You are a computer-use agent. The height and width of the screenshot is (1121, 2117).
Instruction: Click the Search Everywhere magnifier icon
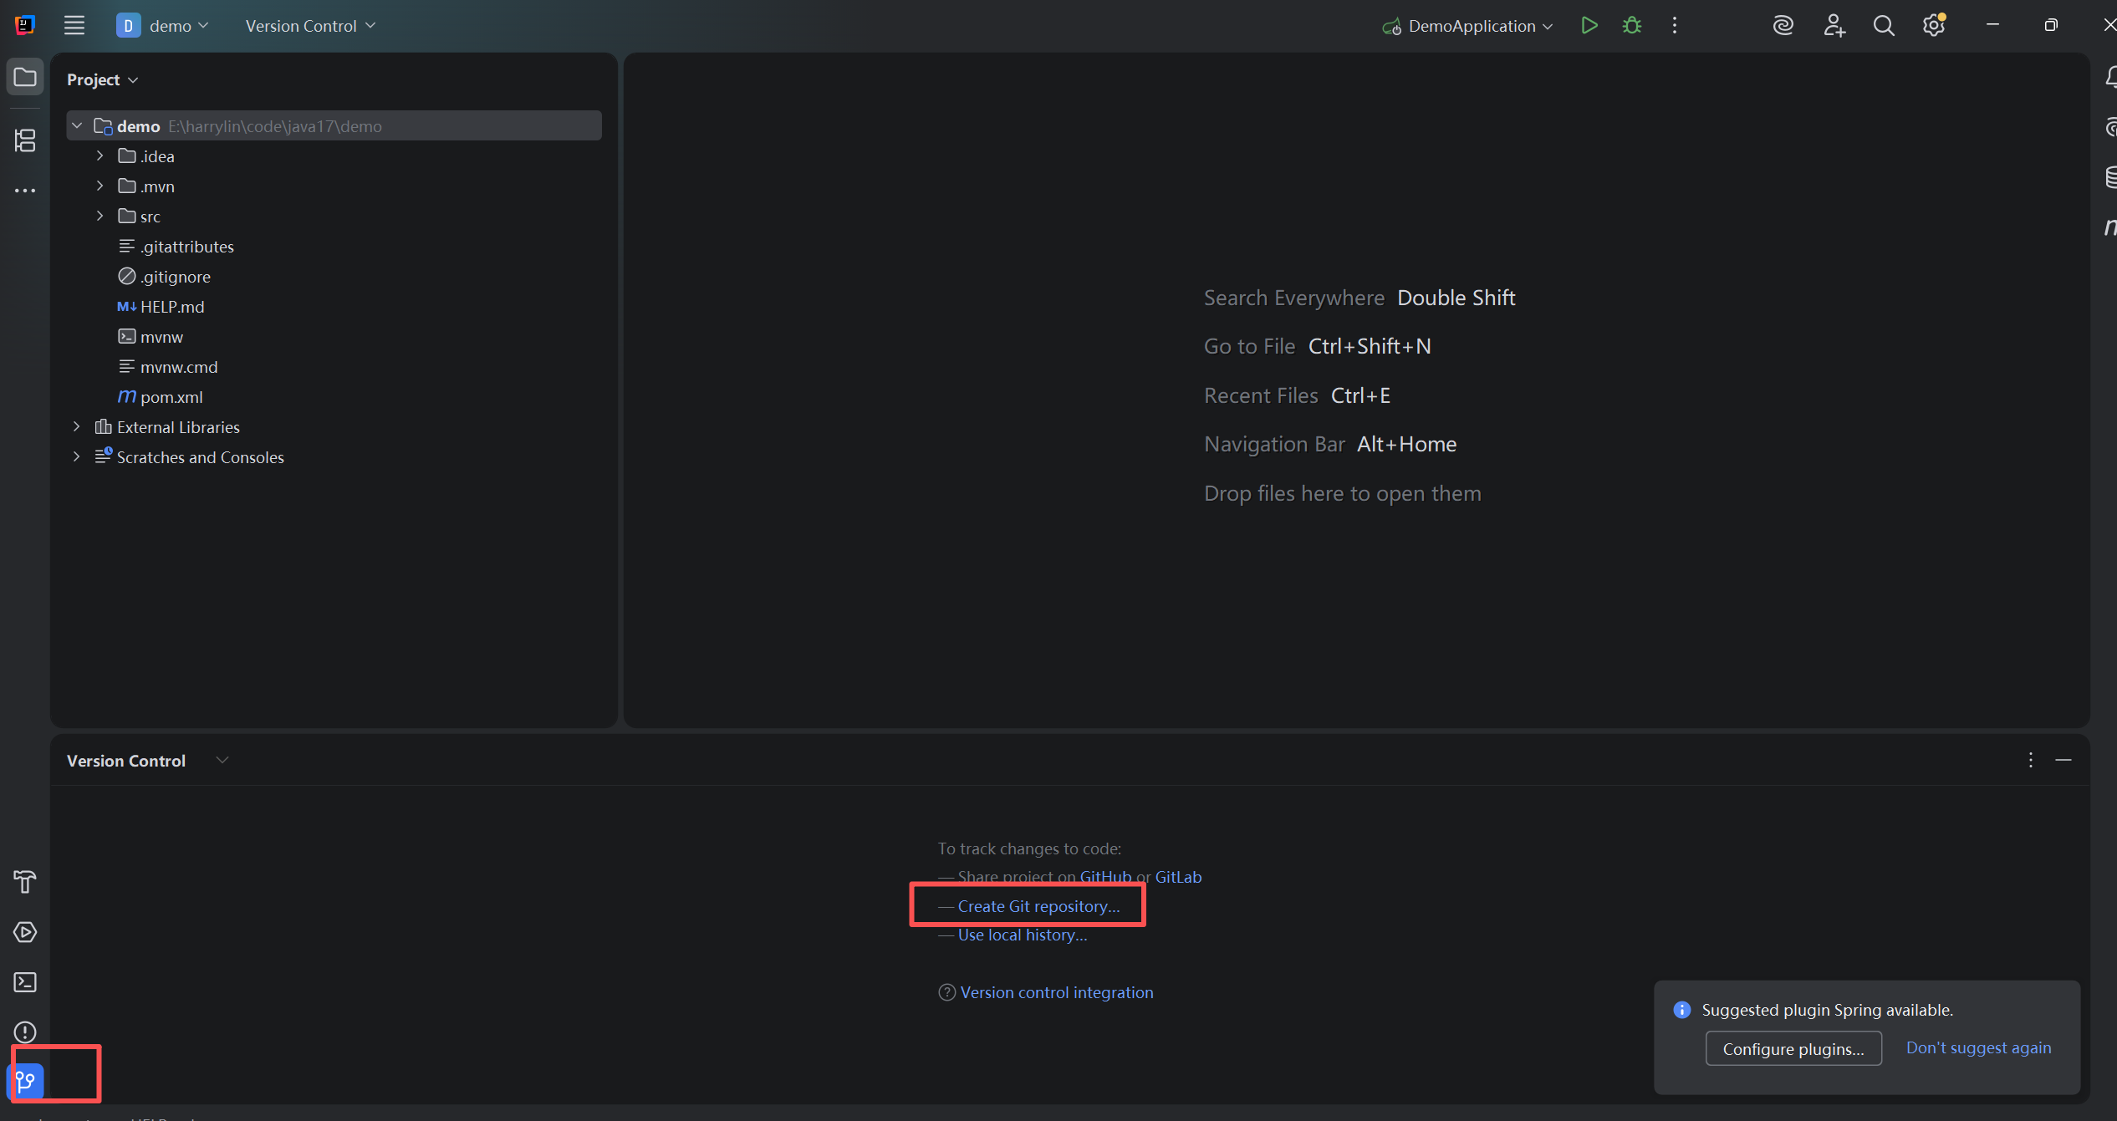pyautogui.click(x=1883, y=26)
